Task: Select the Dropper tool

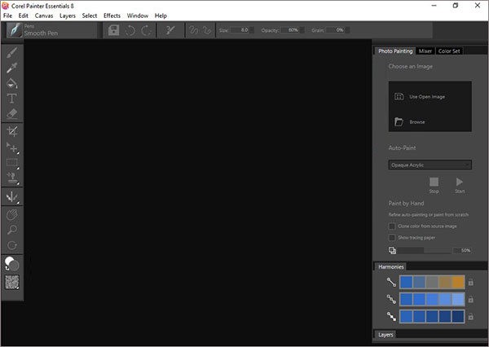Action: tap(12, 68)
